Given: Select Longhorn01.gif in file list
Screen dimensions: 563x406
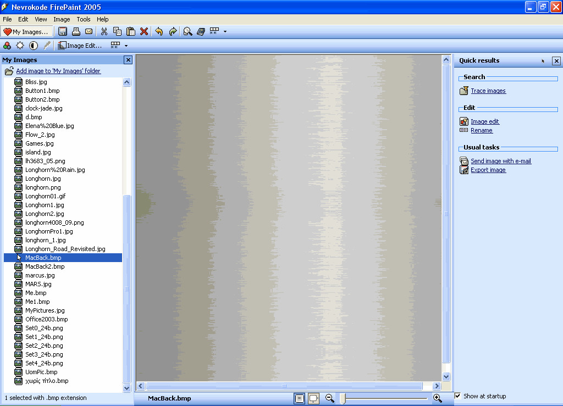Looking at the screenshot, I should point(45,196).
